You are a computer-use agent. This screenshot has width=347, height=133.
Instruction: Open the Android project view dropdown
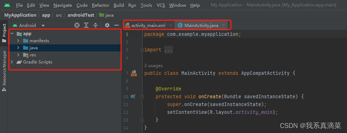[x=29, y=26]
